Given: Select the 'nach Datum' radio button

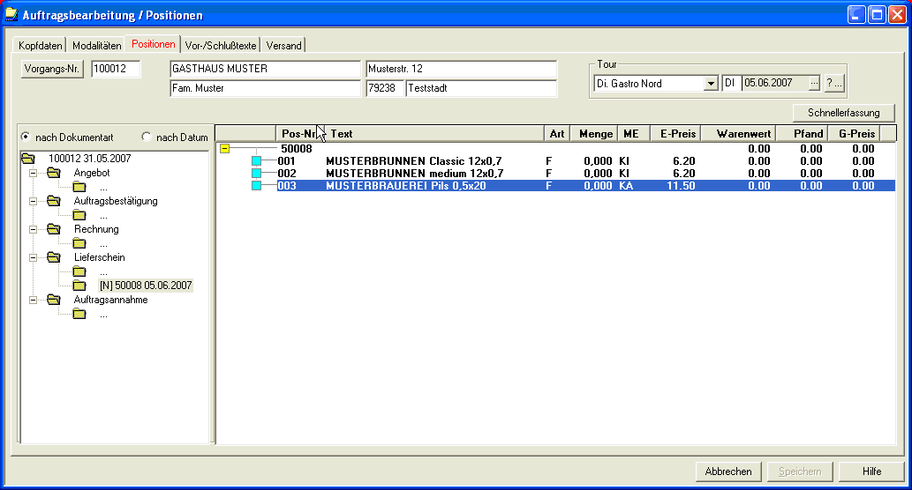Looking at the screenshot, I should tap(147, 137).
